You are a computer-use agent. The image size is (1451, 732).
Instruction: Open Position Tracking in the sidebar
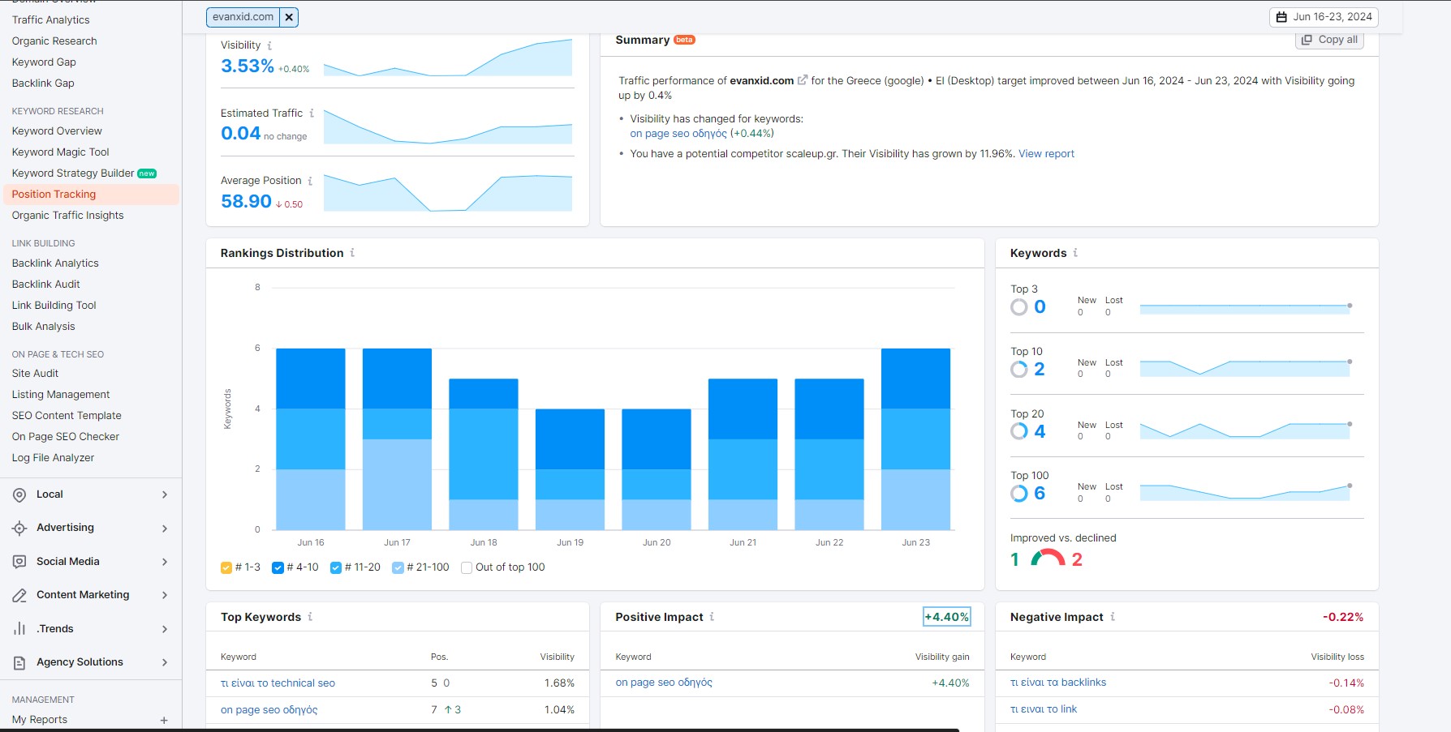(54, 195)
